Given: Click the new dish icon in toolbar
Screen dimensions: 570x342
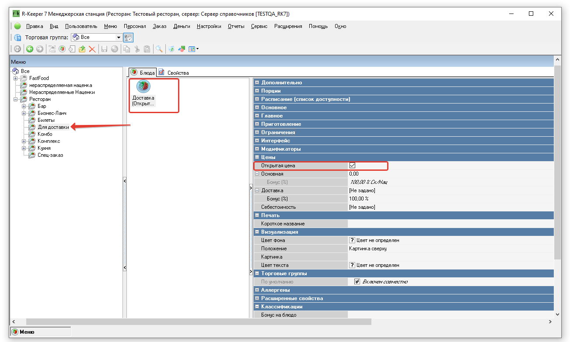Looking at the screenshot, I should point(62,49).
